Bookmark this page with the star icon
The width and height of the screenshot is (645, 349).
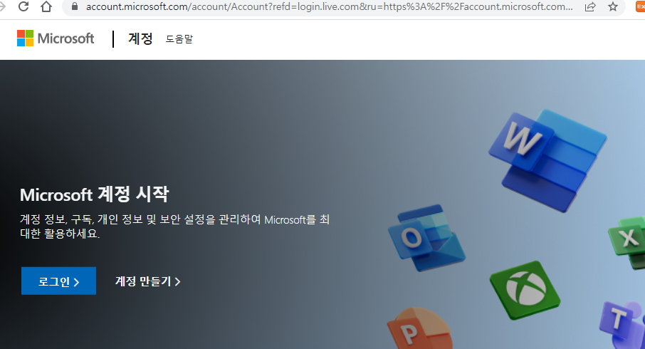click(613, 6)
